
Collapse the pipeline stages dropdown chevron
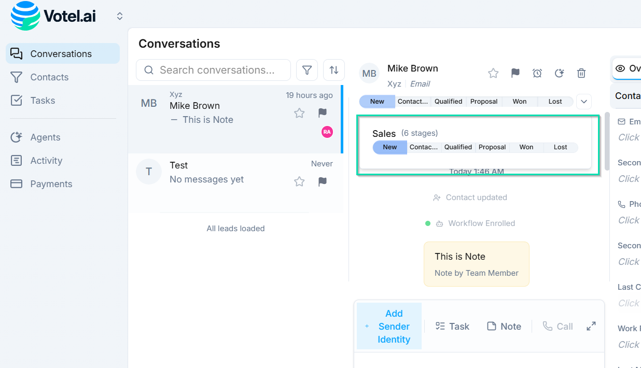584,102
